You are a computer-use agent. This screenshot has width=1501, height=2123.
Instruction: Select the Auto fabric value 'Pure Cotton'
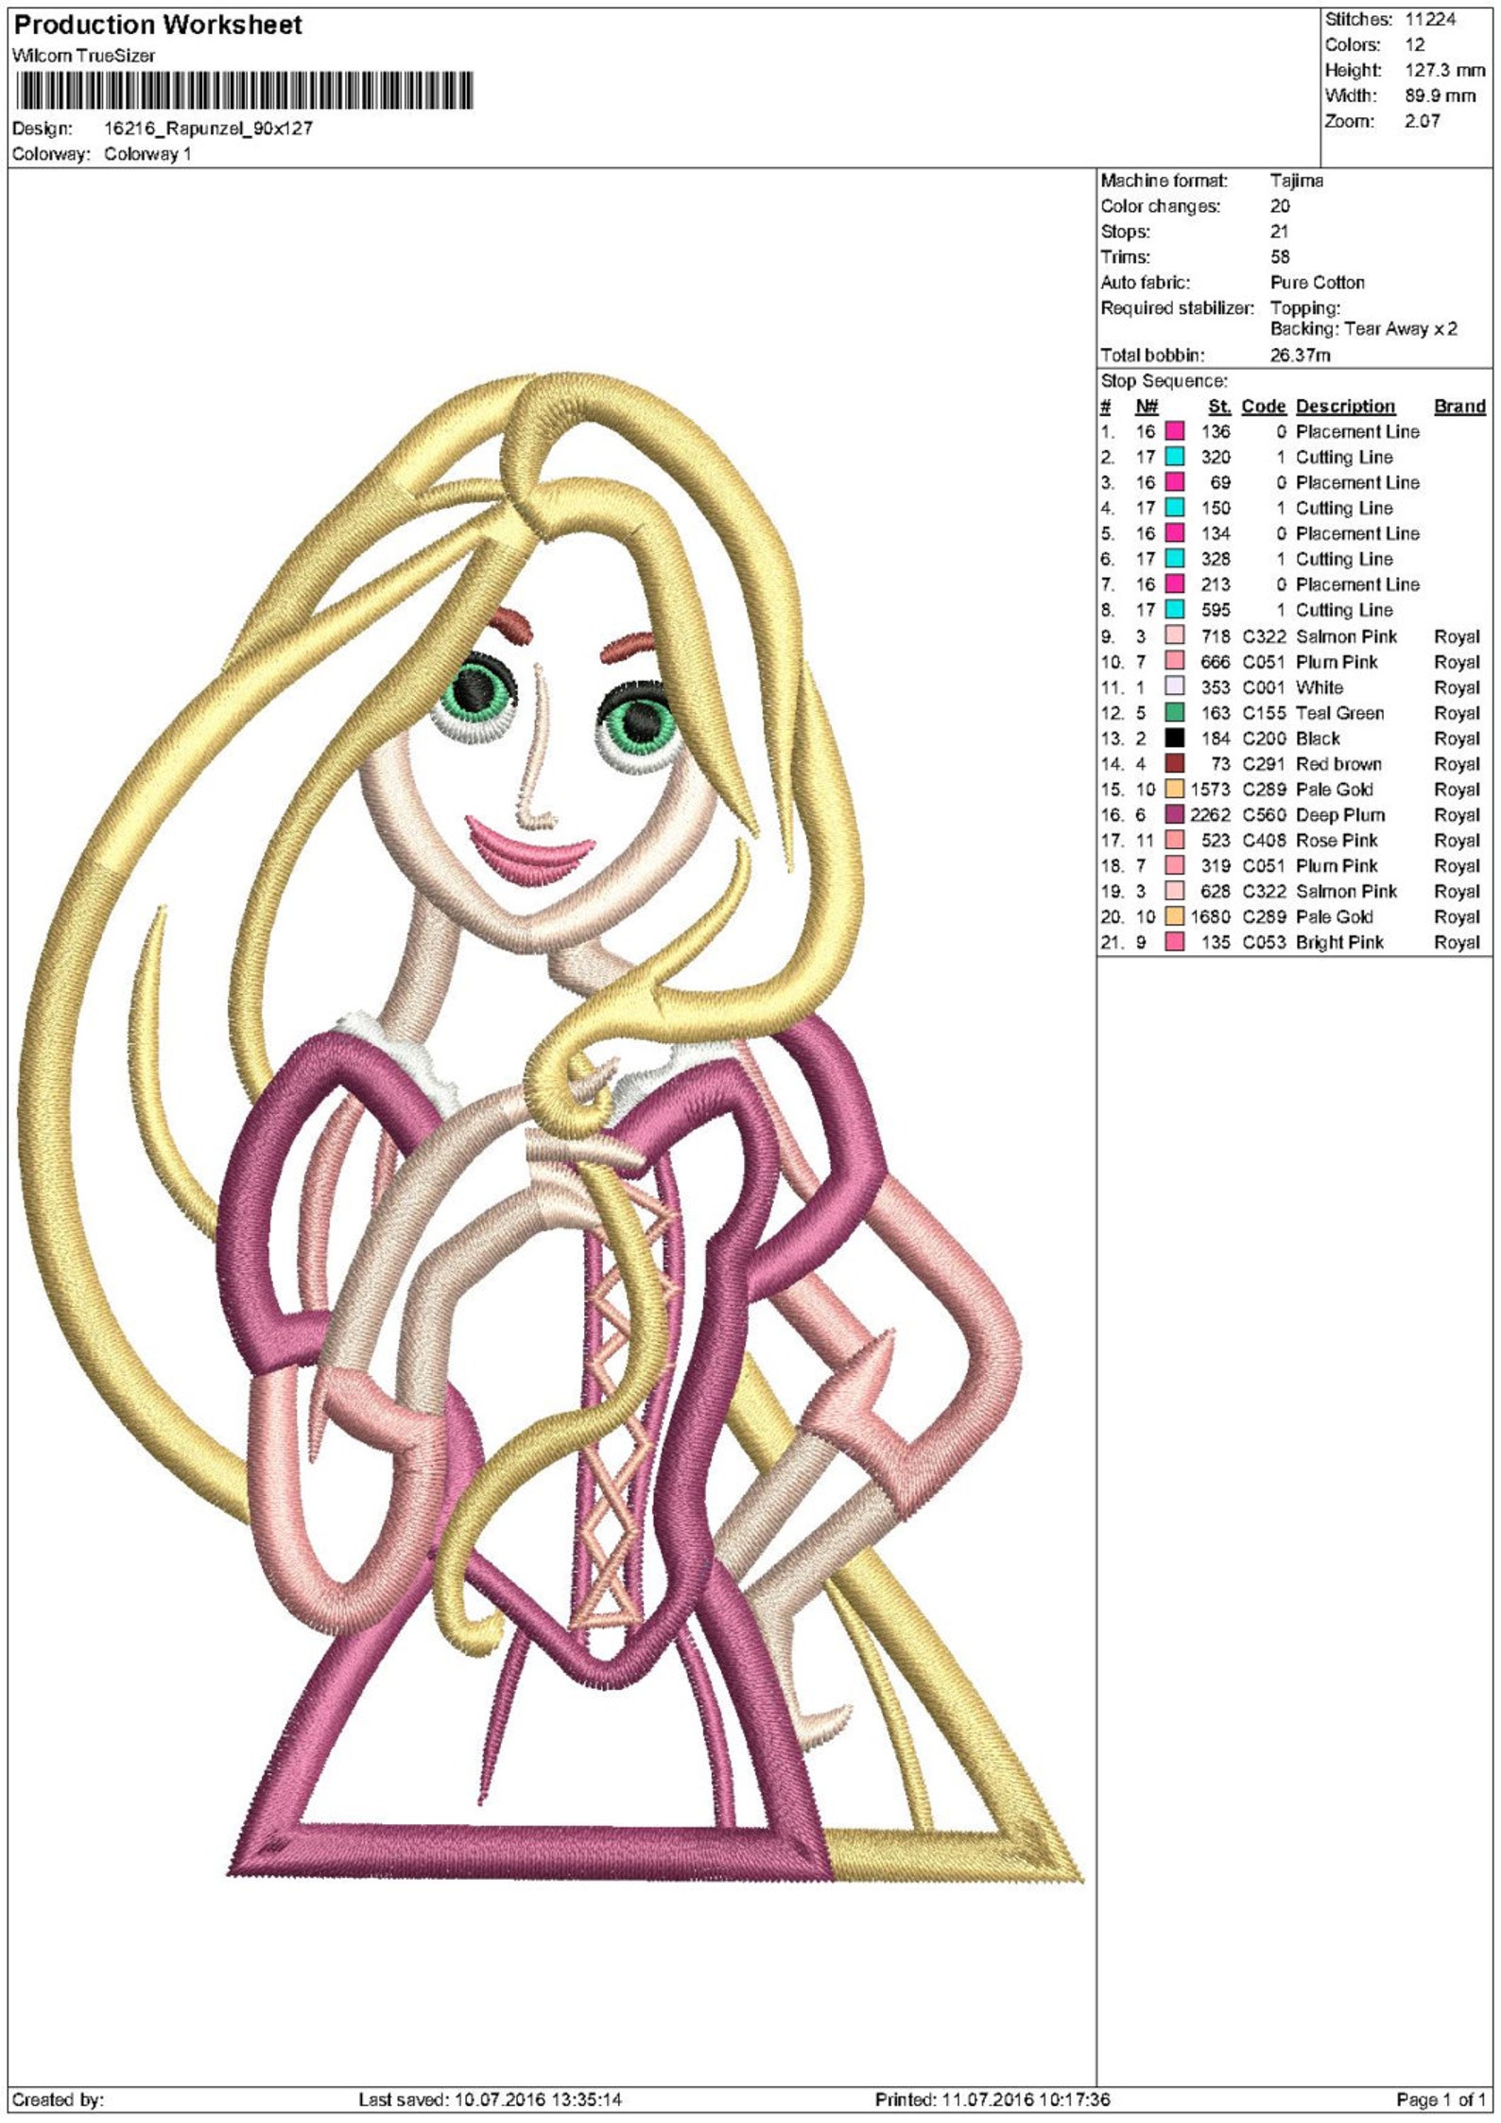pos(1318,283)
